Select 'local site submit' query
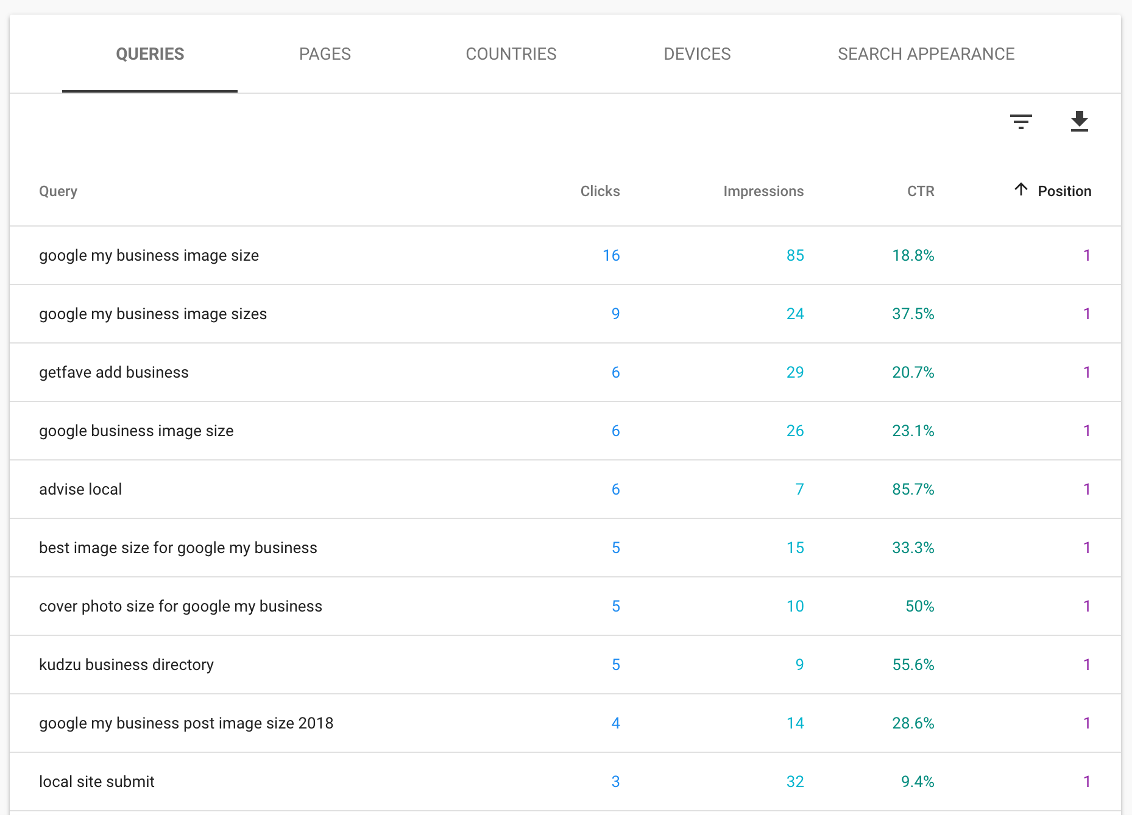Viewport: 1132px width, 815px height. (97, 781)
